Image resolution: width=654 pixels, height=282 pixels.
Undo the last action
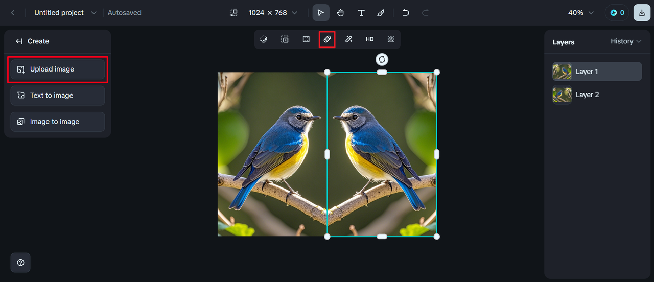click(406, 13)
